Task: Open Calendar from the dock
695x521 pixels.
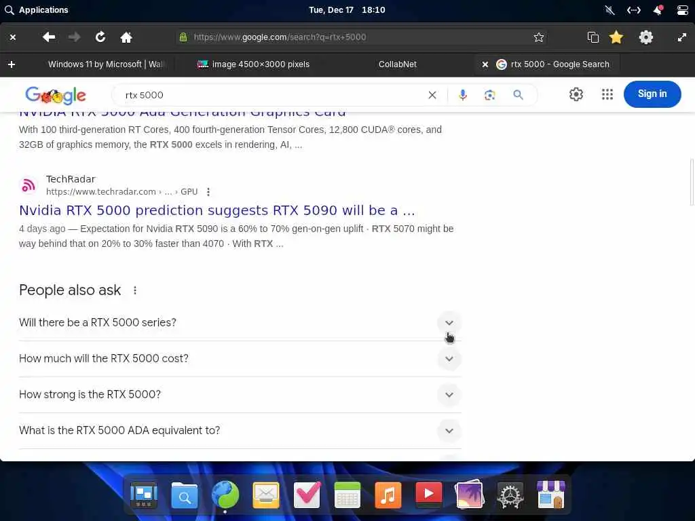Action: point(347,495)
